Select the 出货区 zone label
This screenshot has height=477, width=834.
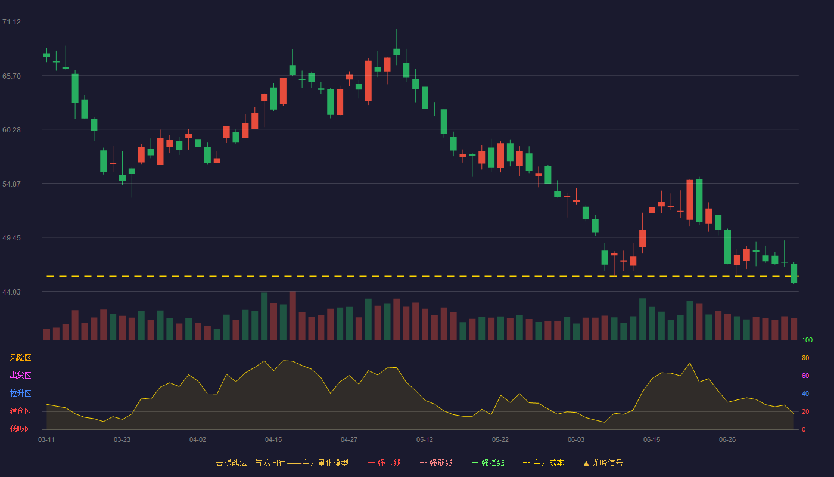(20, 376)
